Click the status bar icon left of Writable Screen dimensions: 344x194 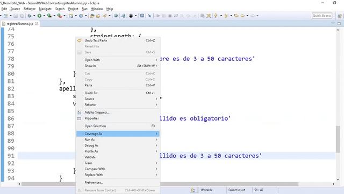(193, 190)
